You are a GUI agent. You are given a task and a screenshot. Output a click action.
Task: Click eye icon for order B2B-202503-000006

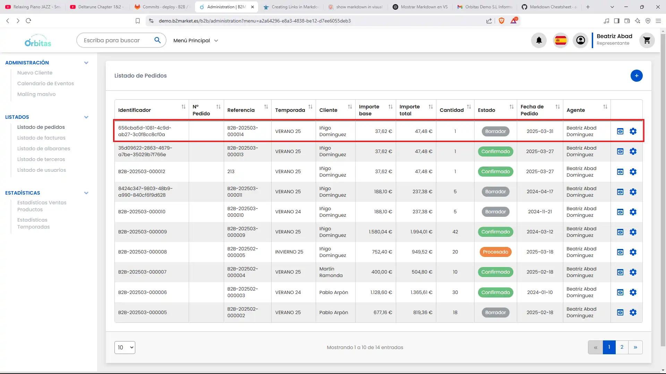coord(620,292)
